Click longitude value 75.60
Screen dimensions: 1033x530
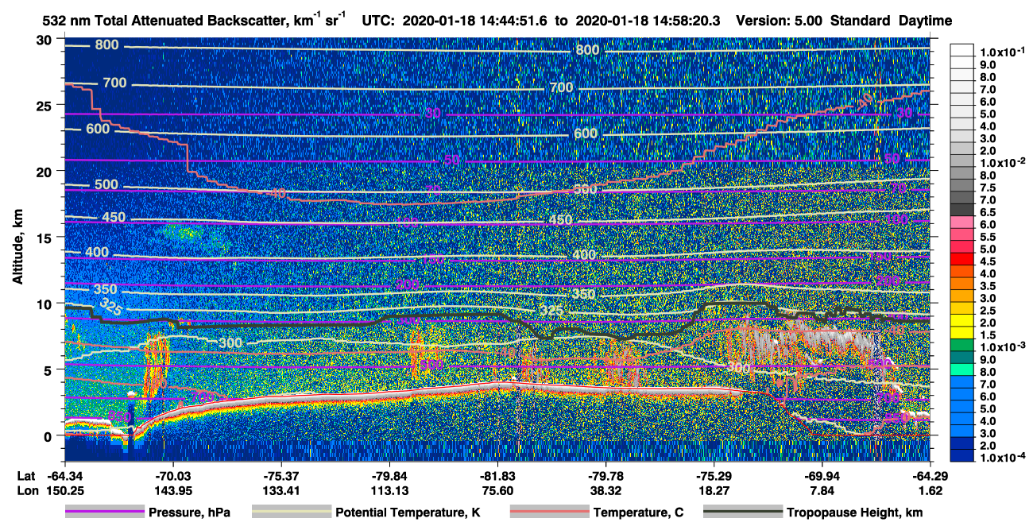pyautogui.click(x=497, y=489)
